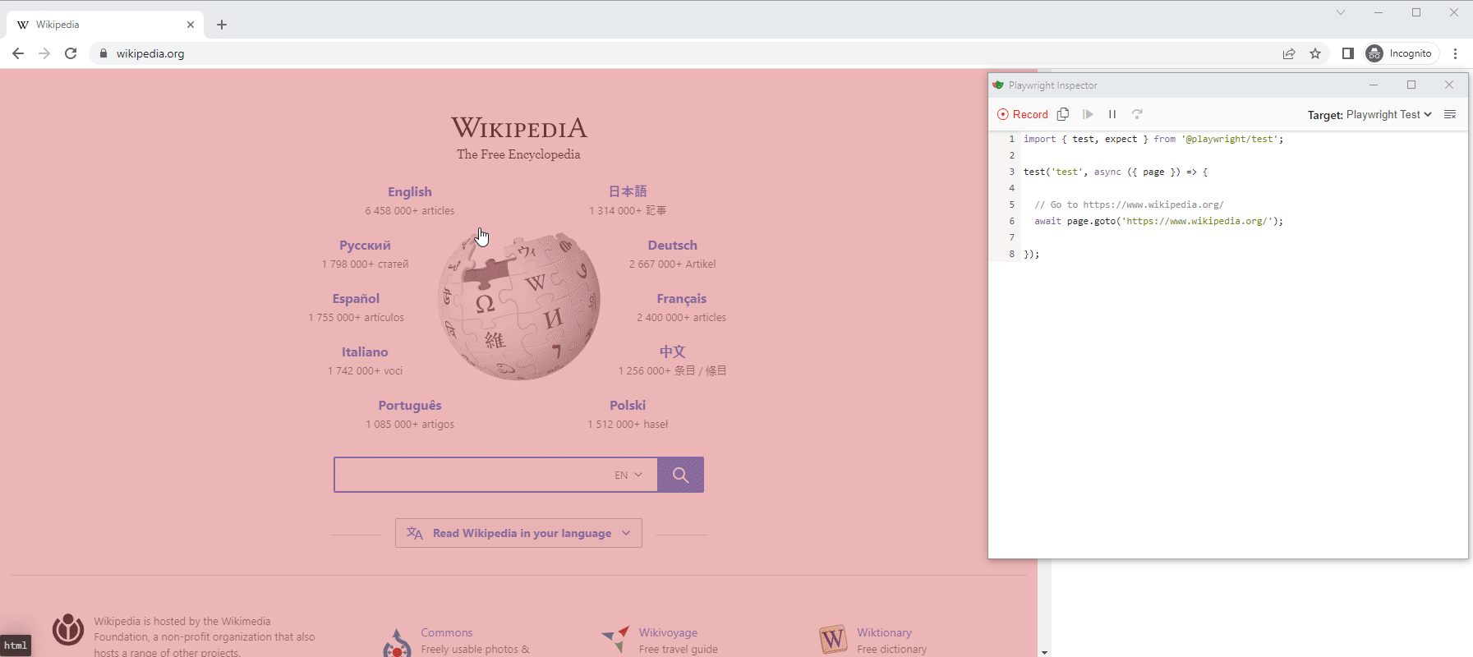Viewport: 1473px width, 657px height.
Task: Open the Wiktionary project link
Action: (884, 632)
